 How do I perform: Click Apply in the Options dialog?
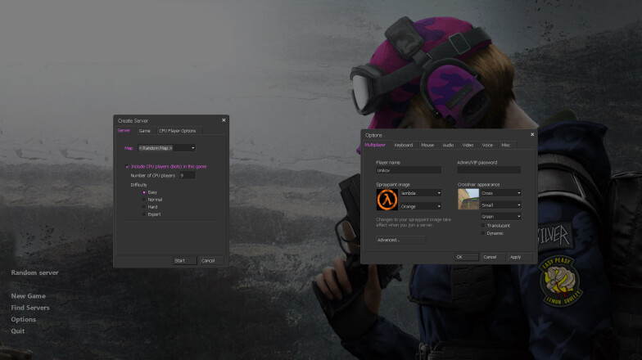520,257
